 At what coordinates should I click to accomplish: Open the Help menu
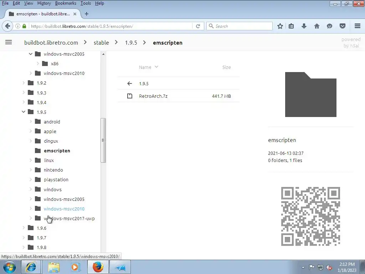pyautogui.click(x=99, y=3)
